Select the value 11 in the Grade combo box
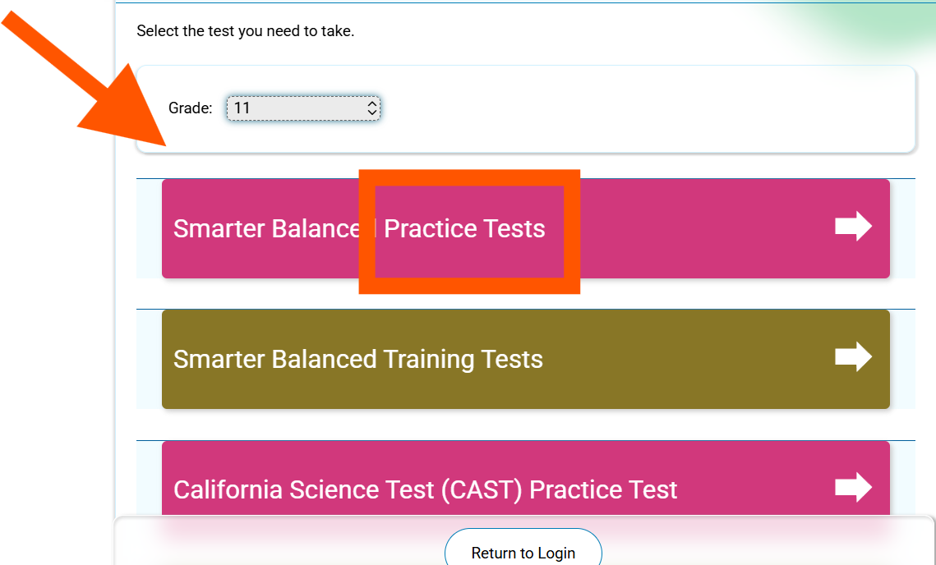Screen dimensions: 936x565 tap(242, 108)
